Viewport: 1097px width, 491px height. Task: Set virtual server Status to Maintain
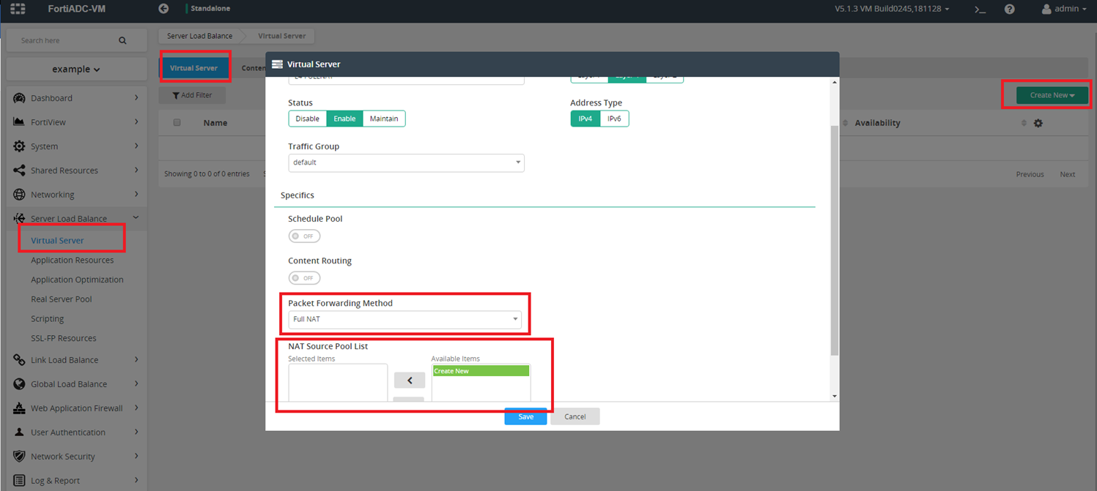click(x=384, y=118)
